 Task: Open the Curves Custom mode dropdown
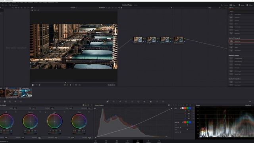[x=99, y=105]
